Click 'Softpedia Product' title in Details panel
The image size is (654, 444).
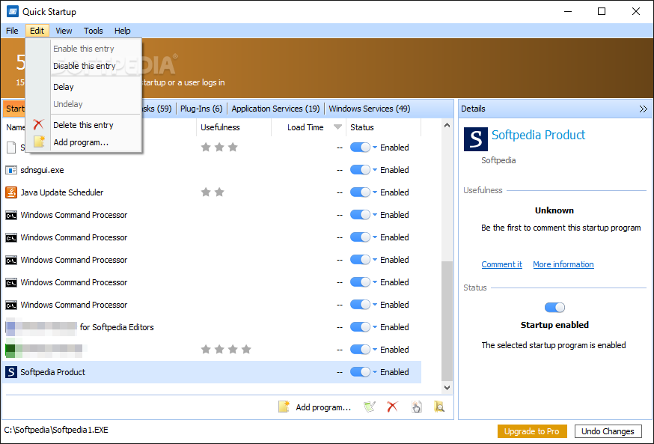tap(539, 135)
